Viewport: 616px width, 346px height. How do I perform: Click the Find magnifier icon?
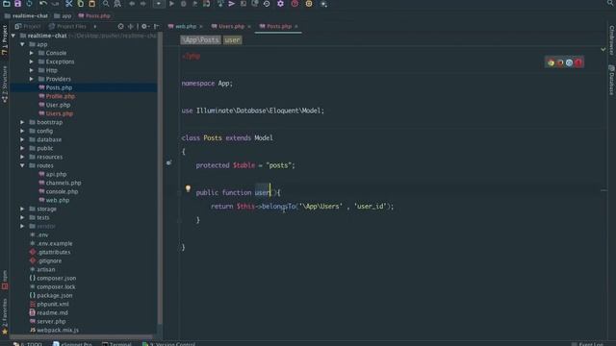106,4
